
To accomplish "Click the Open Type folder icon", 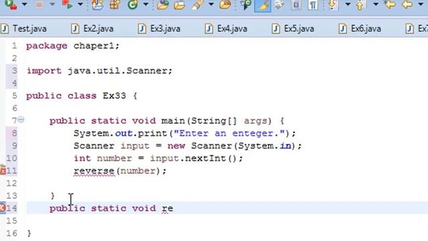I will point(163,5).
